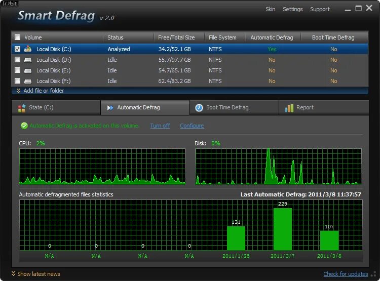This screenshot has height=281, width=380.
Task: Select the Automatic Defrag tab
Action: point(145,107)
